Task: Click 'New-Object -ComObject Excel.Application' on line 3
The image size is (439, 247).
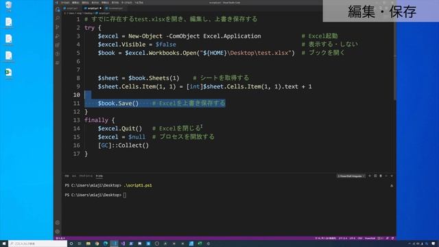Action: click(195, 36)
